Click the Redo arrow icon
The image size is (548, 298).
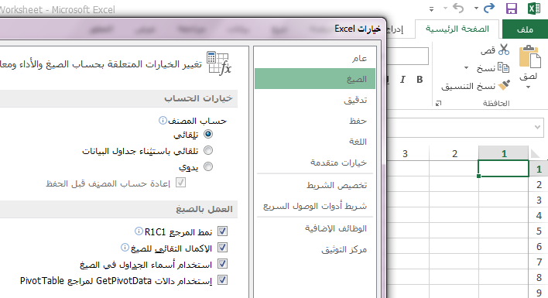(x=489, y=8)
